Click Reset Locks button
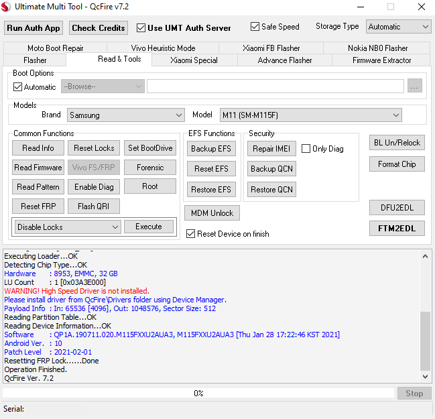The image size is (435, 419). click(94, 148)
